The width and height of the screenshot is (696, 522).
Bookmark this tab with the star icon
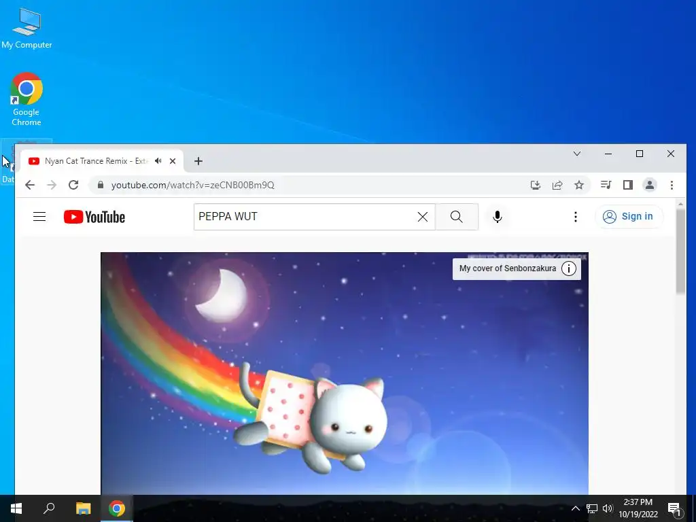(579, 185)
